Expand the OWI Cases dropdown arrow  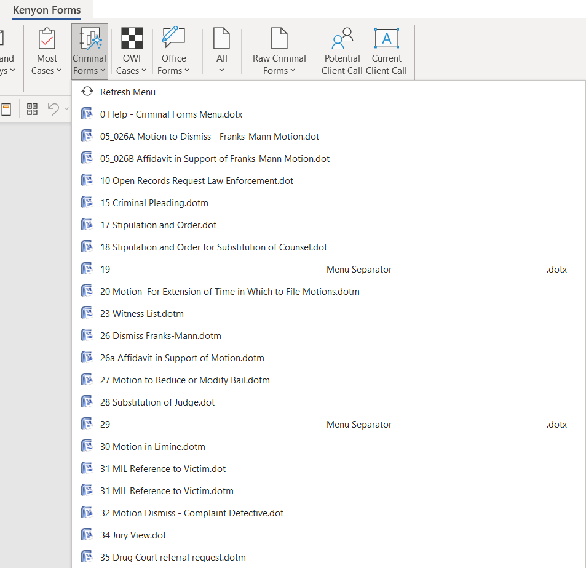click(x=144, y=70)
